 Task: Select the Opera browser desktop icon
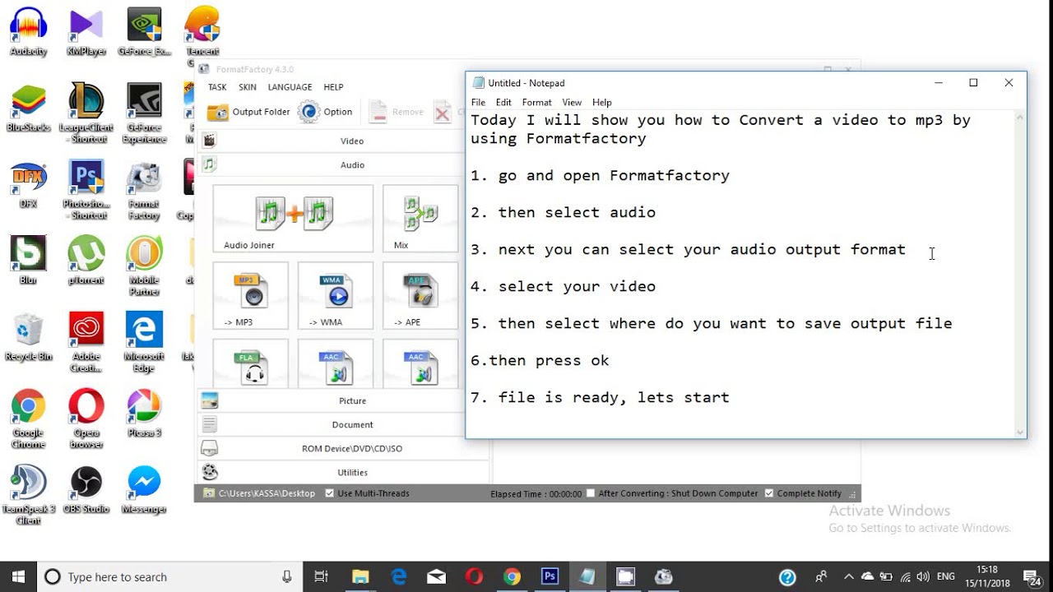(x=86, y=419)
